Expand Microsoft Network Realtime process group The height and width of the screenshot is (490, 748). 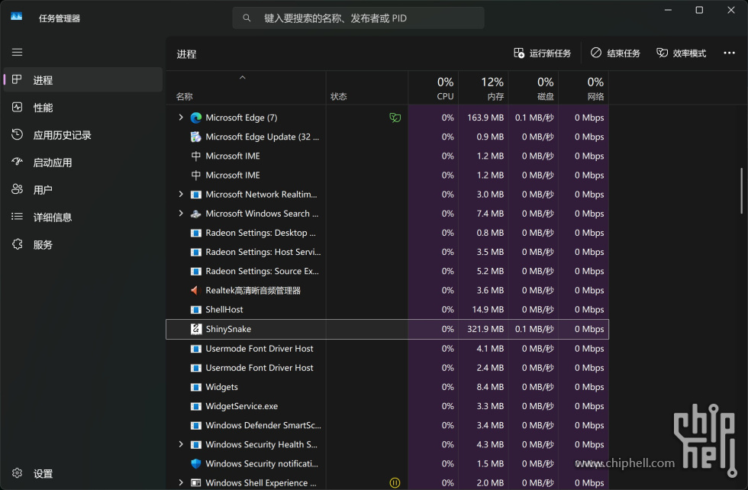(181, 195)
